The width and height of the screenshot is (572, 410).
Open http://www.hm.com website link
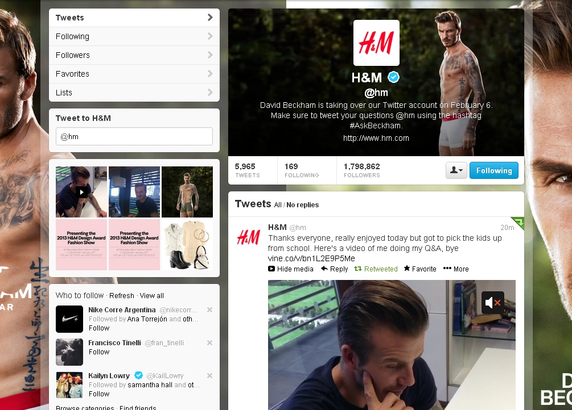[376, 139]
